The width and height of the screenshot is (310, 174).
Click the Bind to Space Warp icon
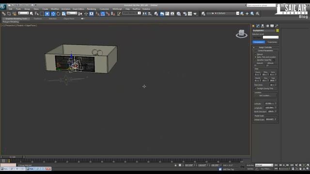pos(14,14)
